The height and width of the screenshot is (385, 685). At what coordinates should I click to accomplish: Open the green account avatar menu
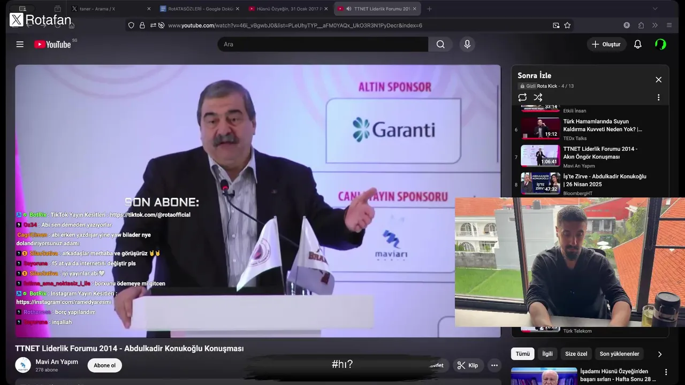click(660, 44)
